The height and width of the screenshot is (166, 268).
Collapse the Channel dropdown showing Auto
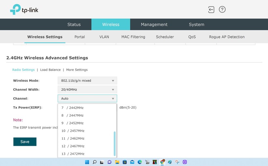point(87,98)
